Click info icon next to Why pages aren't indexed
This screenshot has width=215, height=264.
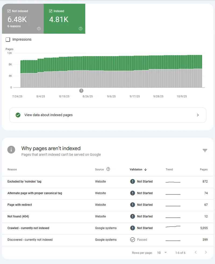click(11, 150)
